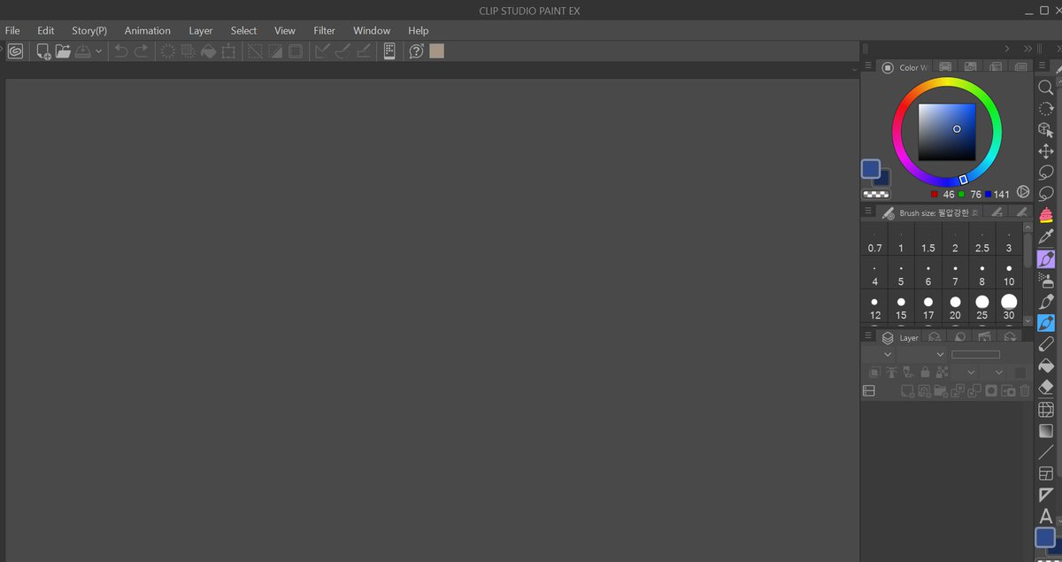The width and height of the screenshot is (1062, 562).
Task: Open the Window menu
Action: point(372,30)
